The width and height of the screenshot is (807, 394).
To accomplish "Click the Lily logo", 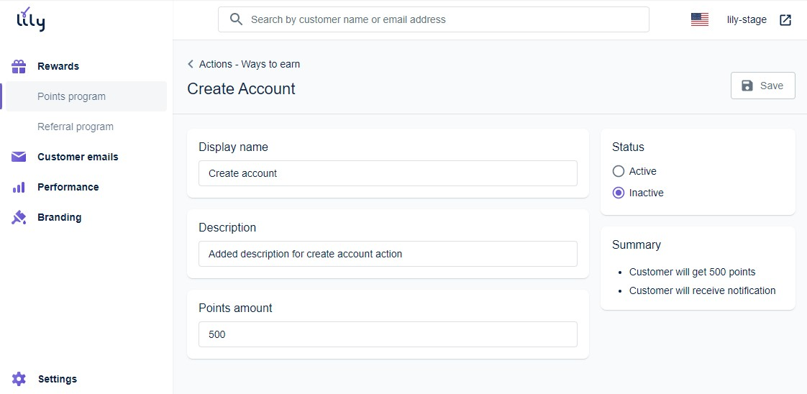I will [30, 19].
